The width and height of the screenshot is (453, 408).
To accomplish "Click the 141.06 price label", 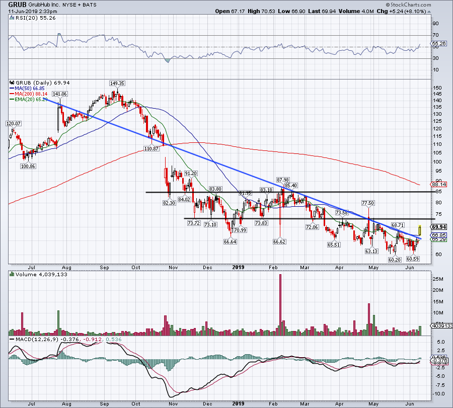I will tap(59, 94).
